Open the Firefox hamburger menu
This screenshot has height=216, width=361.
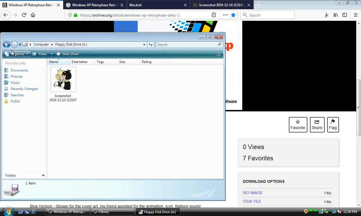pos(355,15)
